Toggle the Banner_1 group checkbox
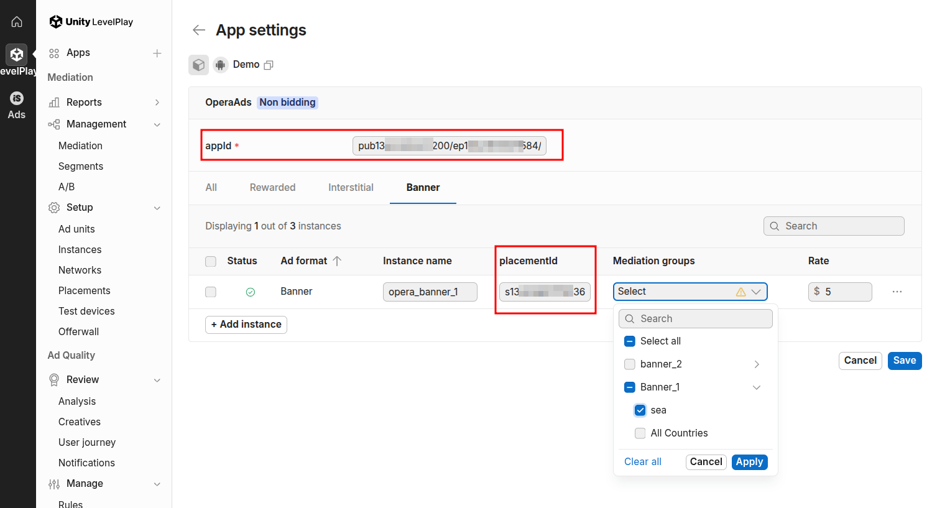The image size is (932, 508). [630, 387]
